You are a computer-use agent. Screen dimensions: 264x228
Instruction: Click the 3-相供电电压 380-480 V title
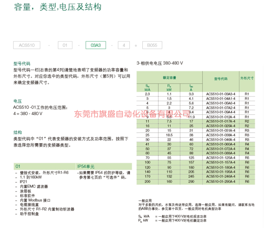tap(160, 62)
